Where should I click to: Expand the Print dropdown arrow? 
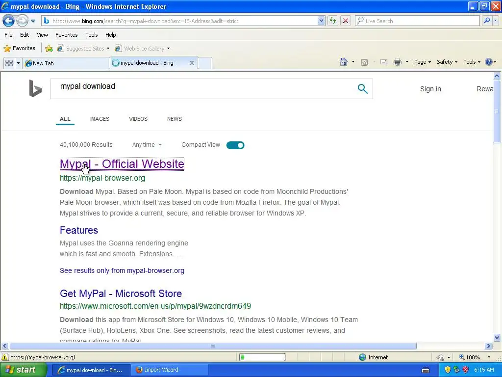(x=407, y=62)
